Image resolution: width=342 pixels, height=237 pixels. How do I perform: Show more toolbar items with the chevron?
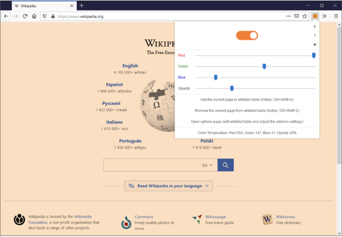324,16
